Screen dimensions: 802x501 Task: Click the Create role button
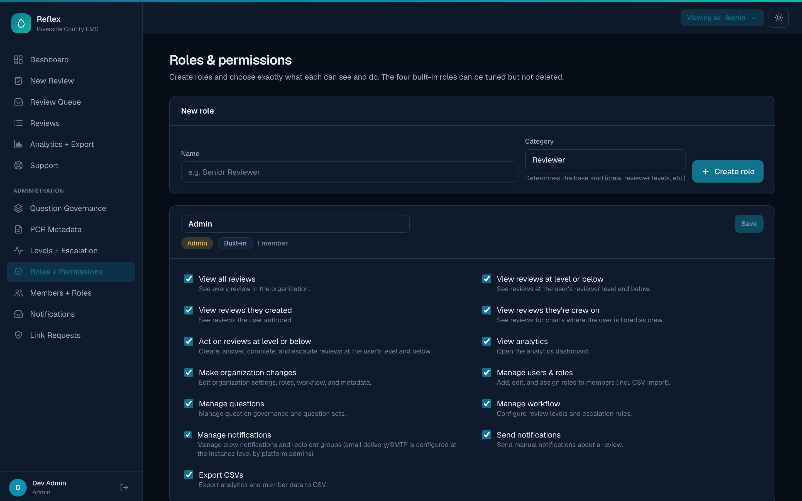pyautogui.click(x=728, y=172)
